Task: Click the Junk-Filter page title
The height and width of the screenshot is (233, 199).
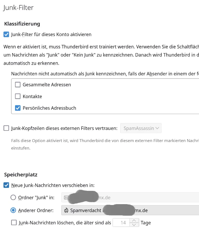Action: [x=18, y=8]
